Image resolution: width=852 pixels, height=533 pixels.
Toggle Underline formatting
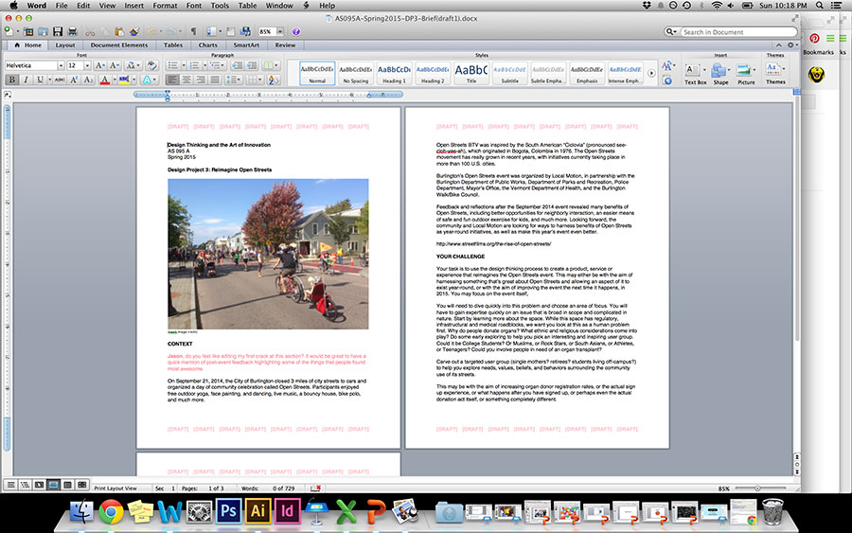(x=40, y=80)
